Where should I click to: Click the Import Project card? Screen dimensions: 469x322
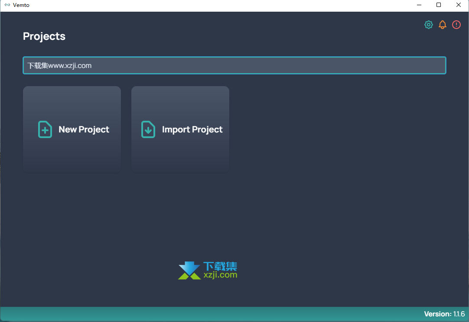click(180, 129)
